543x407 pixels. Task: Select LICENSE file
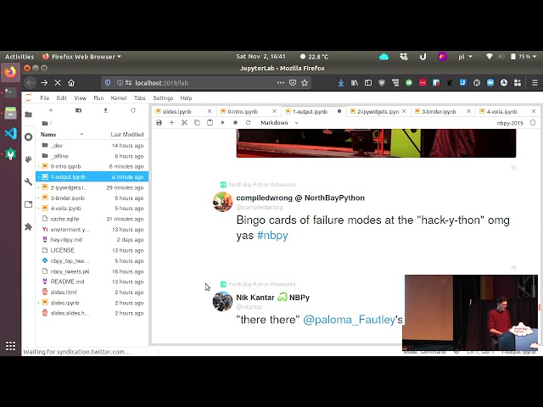(x=92, y=250)
